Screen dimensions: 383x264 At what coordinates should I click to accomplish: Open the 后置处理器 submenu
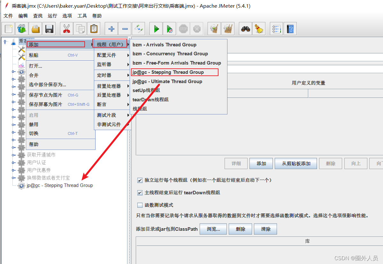112,95
